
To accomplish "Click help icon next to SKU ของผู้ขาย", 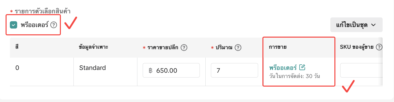I will [379, 47].
